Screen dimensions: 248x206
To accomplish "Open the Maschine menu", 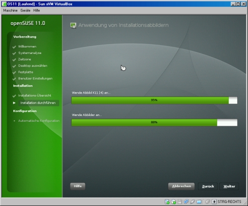I will (x=10, y=10).
